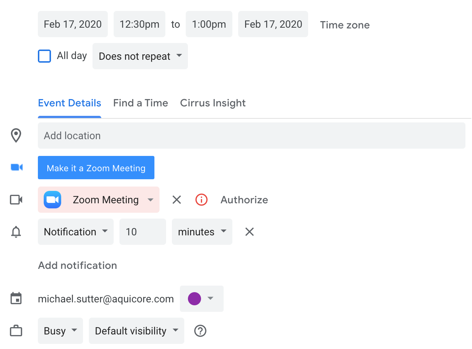Select the start date Feb 17, 2020

pos(73,24)
